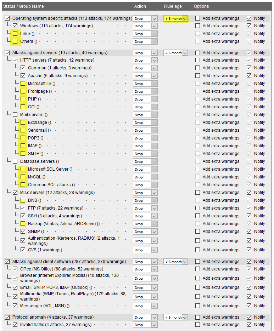Check the MySQL group checkbox
Viewport: 274px width, 331px height.
23,177
